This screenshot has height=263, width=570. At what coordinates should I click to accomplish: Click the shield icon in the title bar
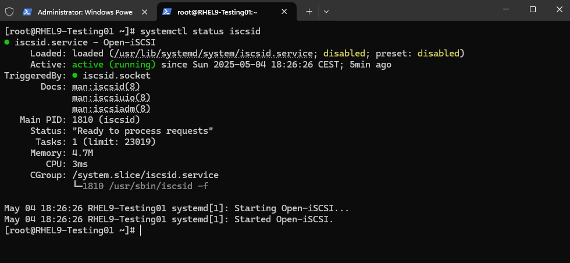(x=9, y=12)
